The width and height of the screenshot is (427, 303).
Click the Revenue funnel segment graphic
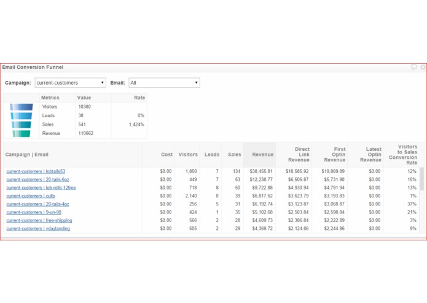(22, 134)
